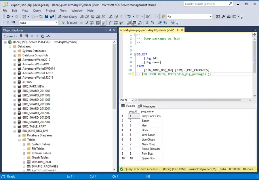Toggle pin on the query tab

point(178,30)
